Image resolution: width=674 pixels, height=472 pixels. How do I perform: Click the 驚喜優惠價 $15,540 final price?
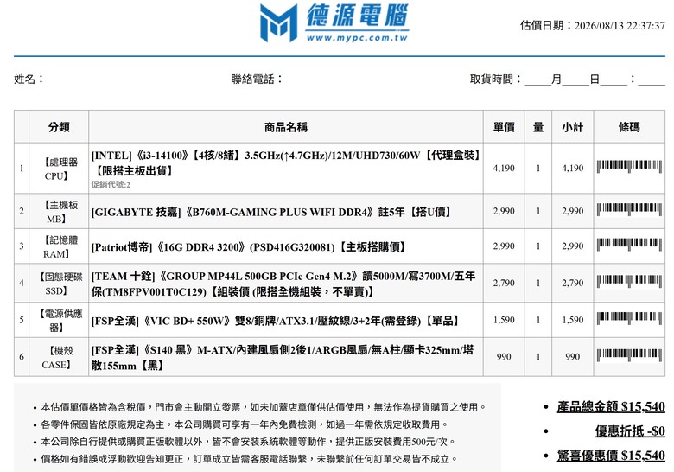click(611, 456)
